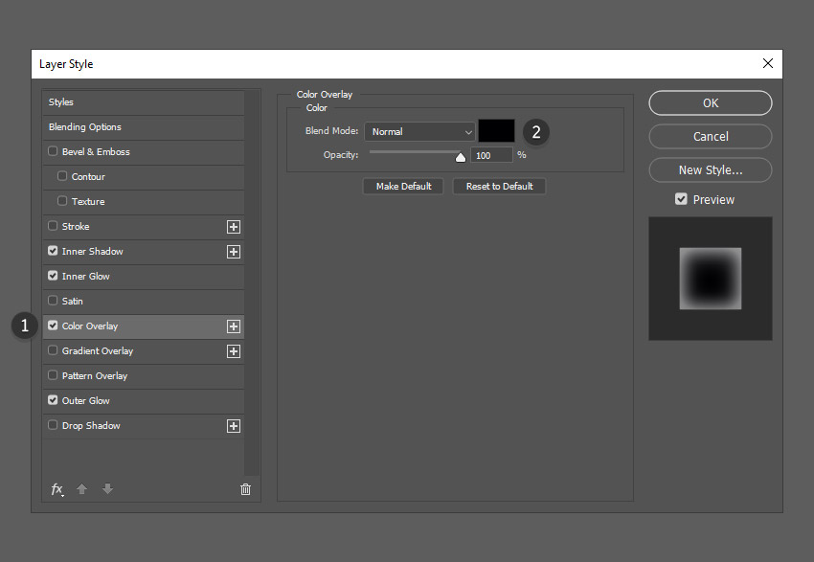This screenshot has height=562, width=814.
Task: Add another Stroke effect with plus icon
Action: click(234, 227)
